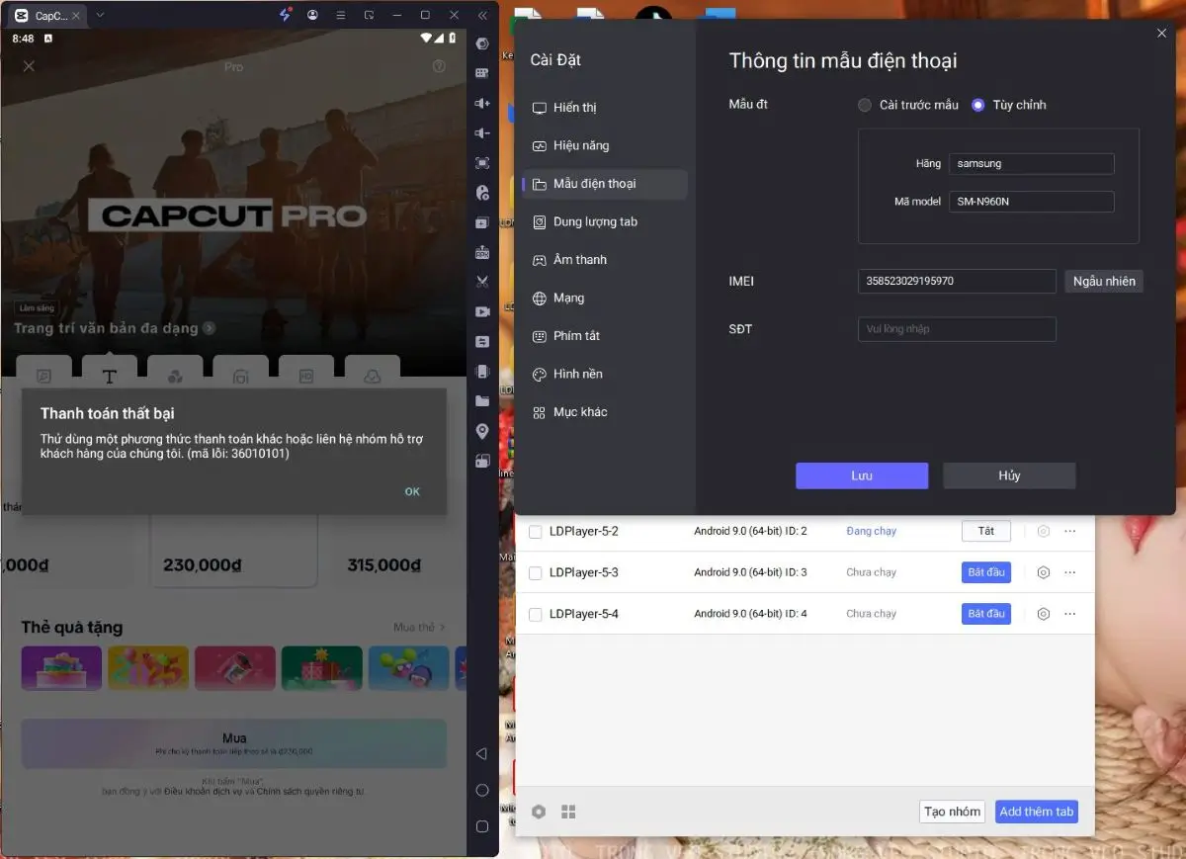Click the 'Hãng' brand input field
This screenshot has width=1186, height=859.
pyautogui.click(x=1031, y=164)
